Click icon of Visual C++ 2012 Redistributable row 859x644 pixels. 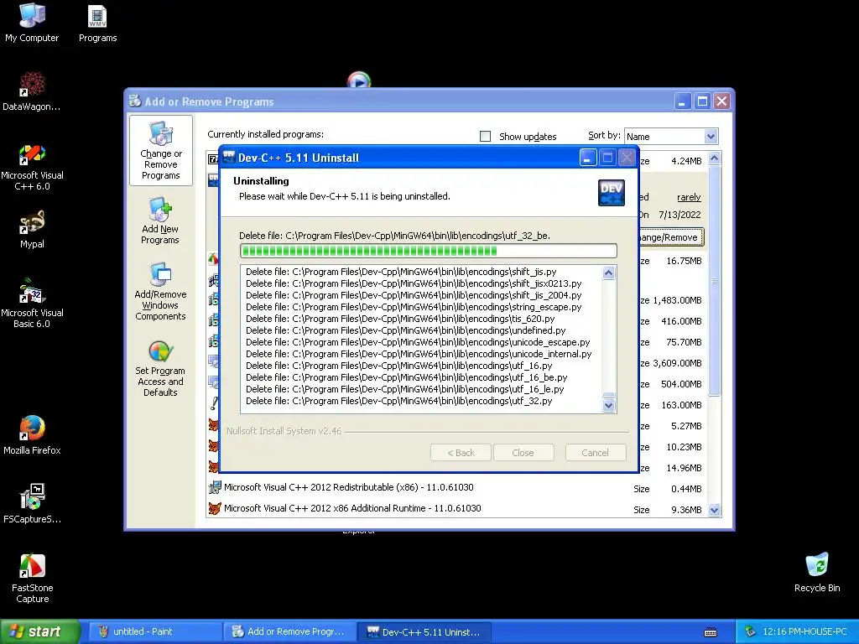(x=214, y=487)
